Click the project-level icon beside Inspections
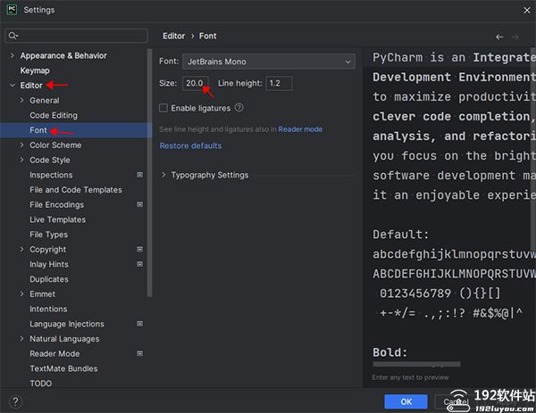This screenshot has height=413, width=536. point(140,175)
